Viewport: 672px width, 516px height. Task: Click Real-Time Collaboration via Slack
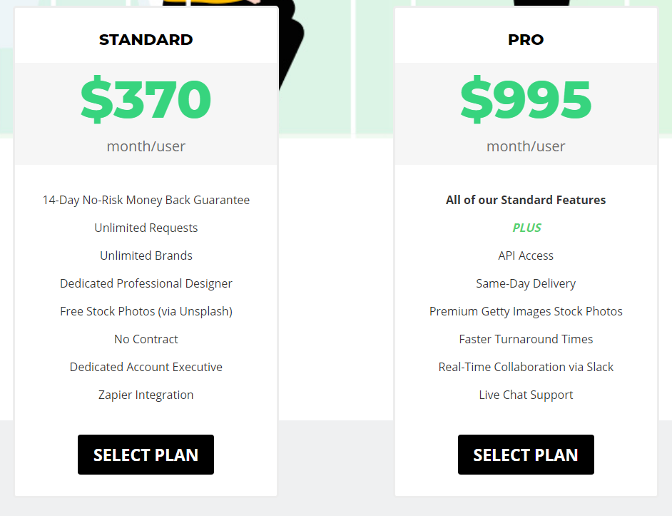pyautogui.click(x=526, y=367)
